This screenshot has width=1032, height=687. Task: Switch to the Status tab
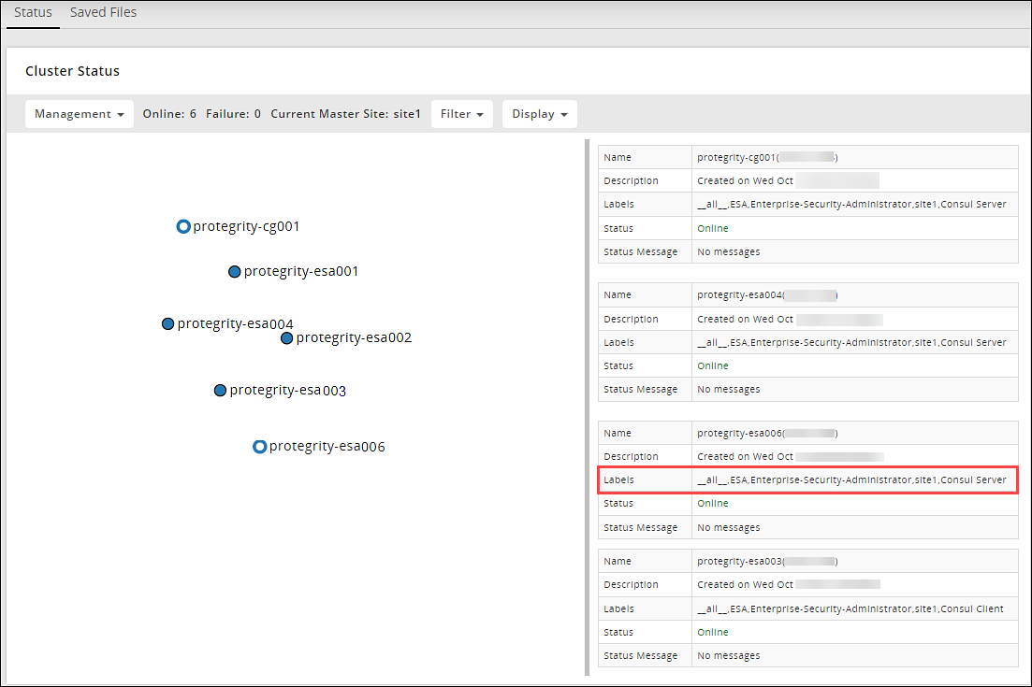pyautogui.click(x=33, y=13)
